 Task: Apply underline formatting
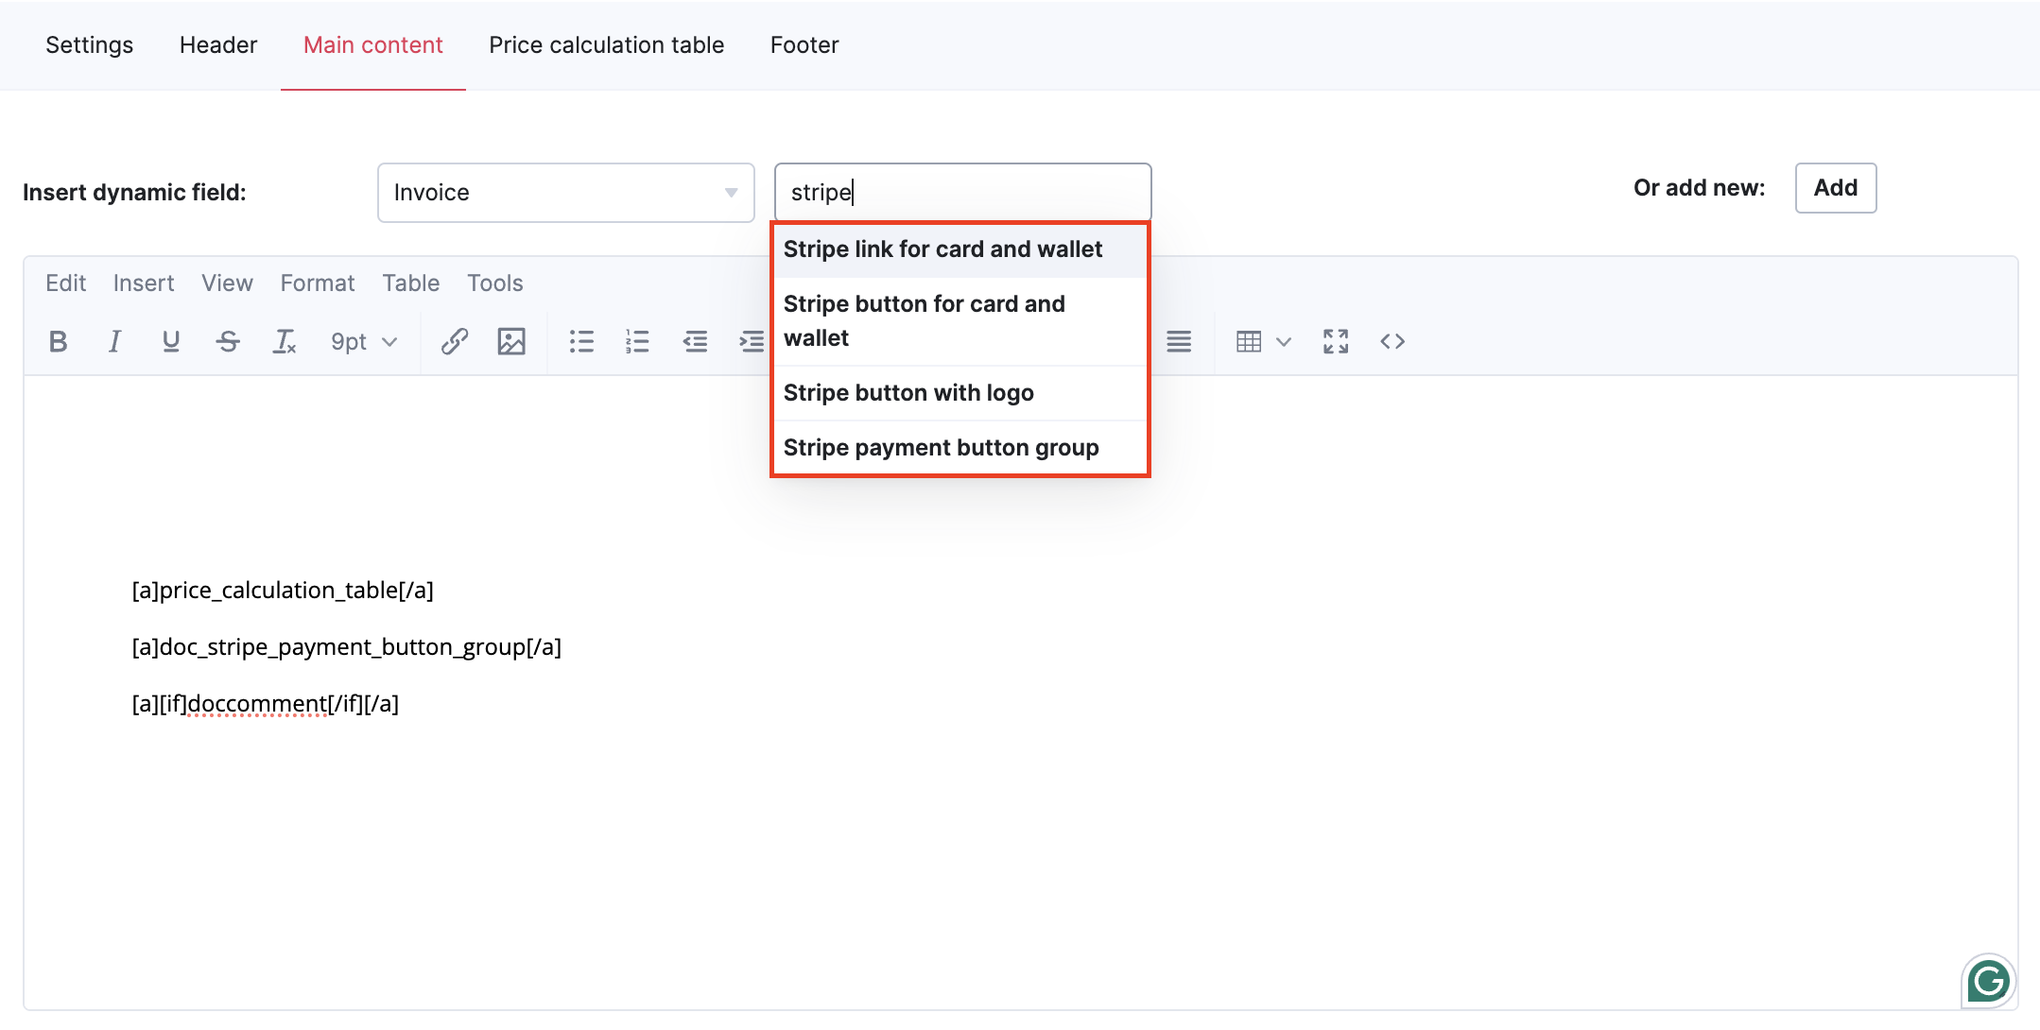[x=171, y=342]
